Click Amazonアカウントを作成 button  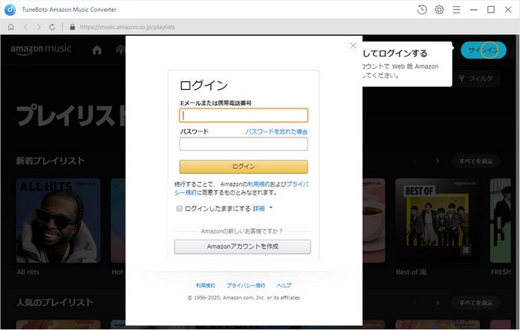point(242,247)
